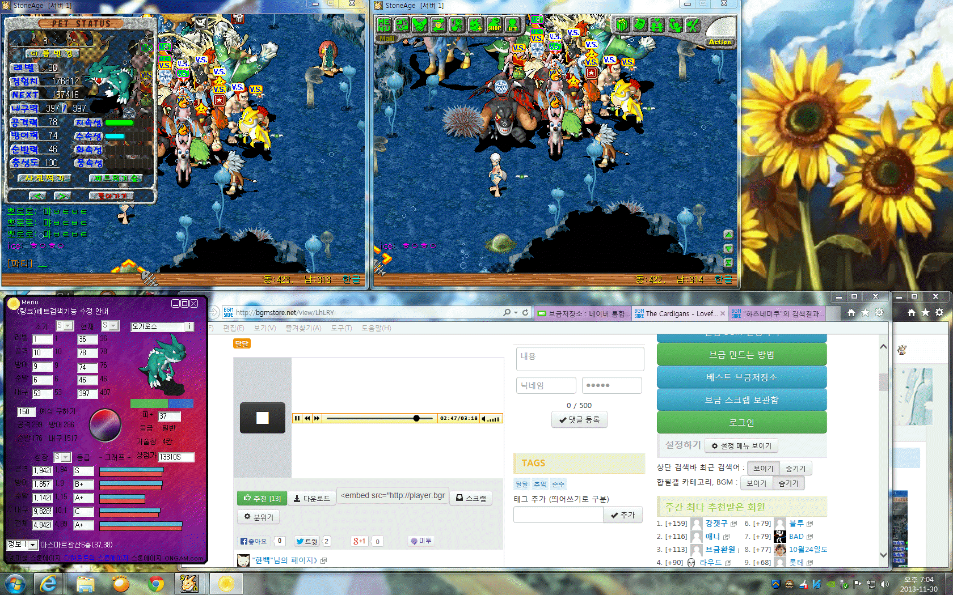Open the family tree icon in StoneAge toolbar

[657, 24]
